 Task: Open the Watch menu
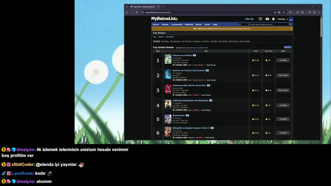point(199,25)
